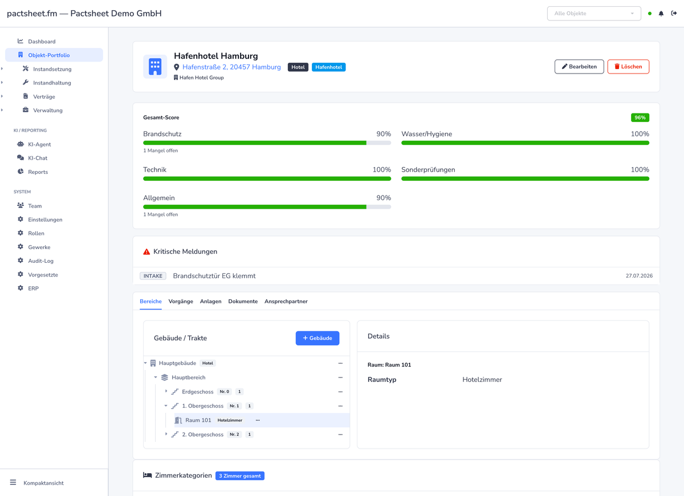This screenshot has width=684, height=496.
Task: Click the Objekt-Portfolio building icon
Action: pos(21,55)
